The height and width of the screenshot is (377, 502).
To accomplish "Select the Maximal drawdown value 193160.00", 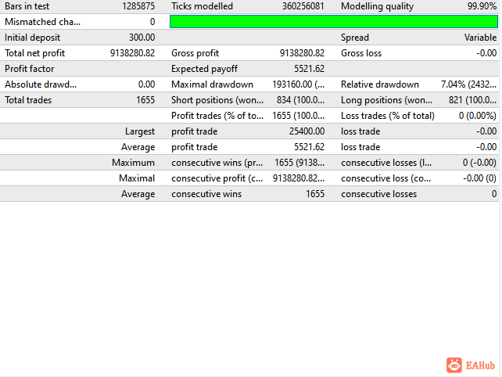I will tap(298, 84).
